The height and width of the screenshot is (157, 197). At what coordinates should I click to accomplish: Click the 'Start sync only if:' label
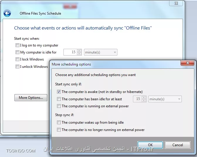68,84
